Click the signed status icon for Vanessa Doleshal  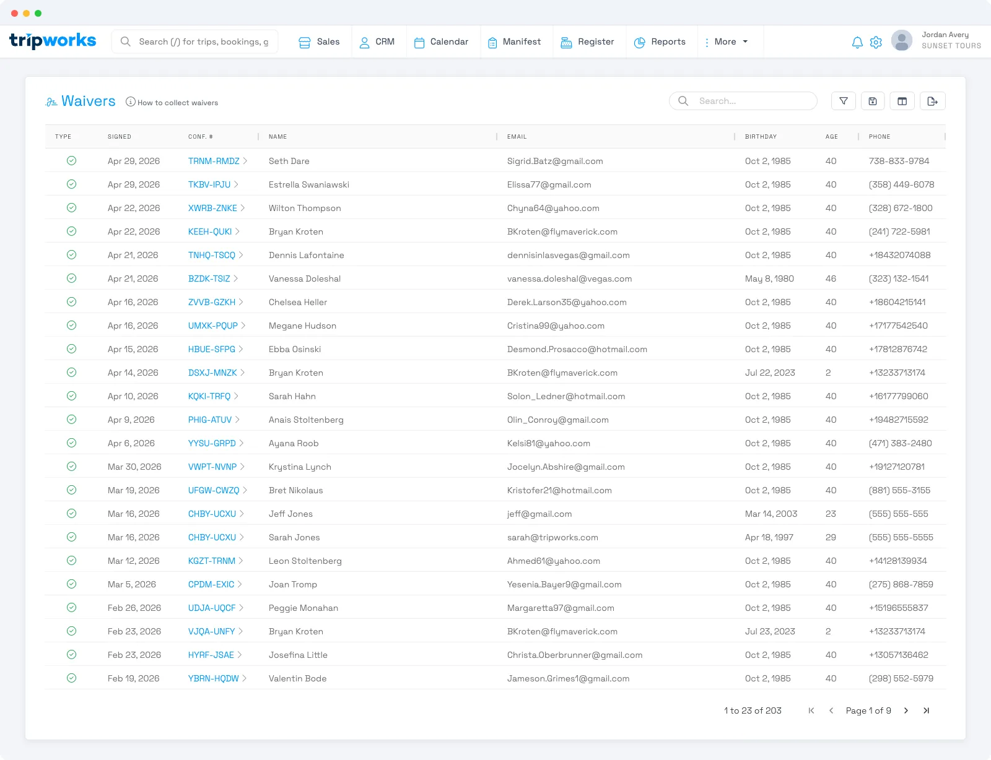[72, 279]
